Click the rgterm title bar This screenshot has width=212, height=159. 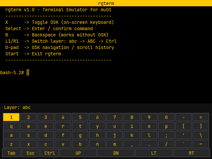pyautogui.click(x=106, y=3)
